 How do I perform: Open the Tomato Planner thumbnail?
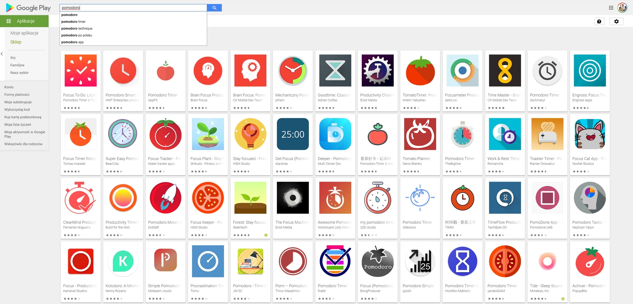(420, 134)
